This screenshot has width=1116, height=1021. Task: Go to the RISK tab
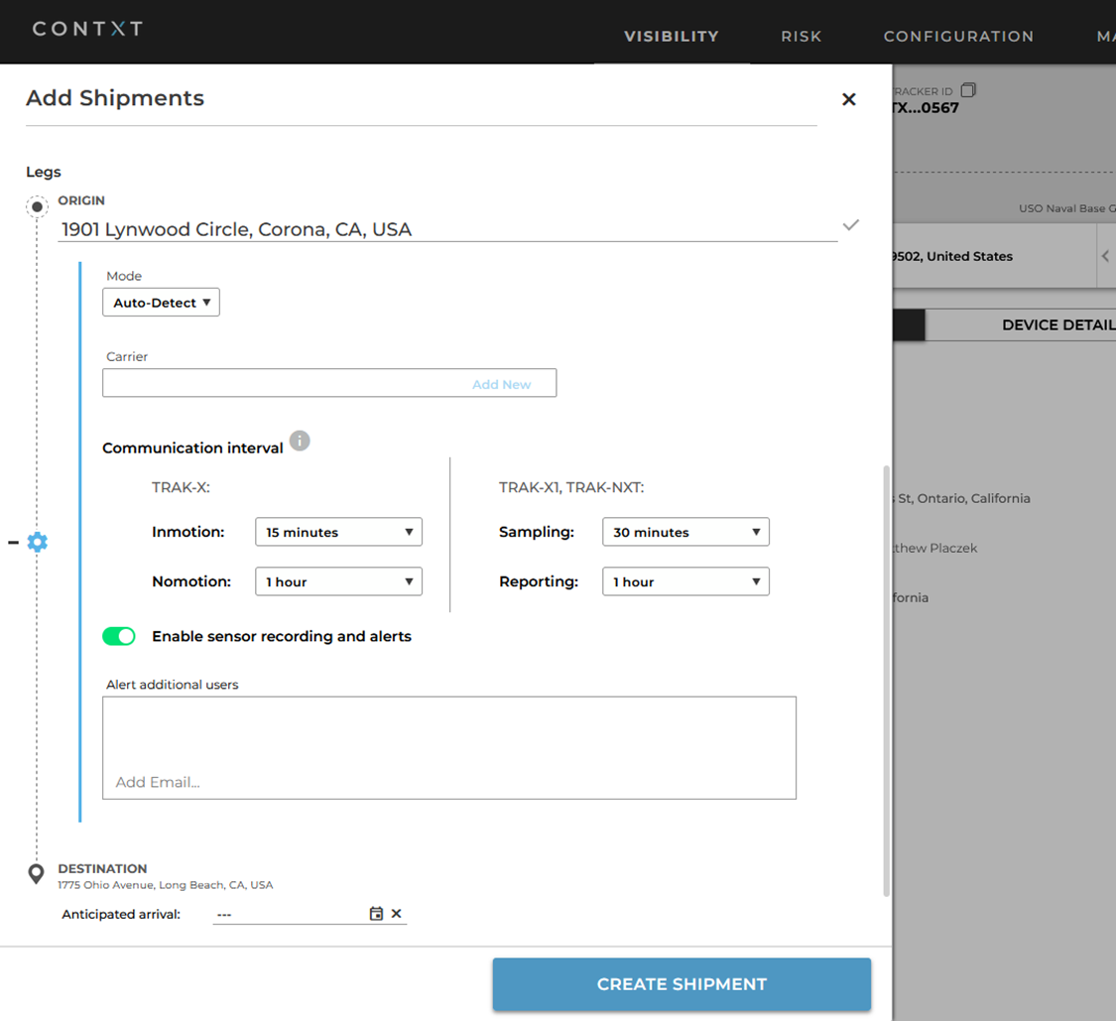[802, 37]
